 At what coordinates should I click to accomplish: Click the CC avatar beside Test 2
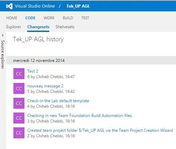tap(19, 74)
